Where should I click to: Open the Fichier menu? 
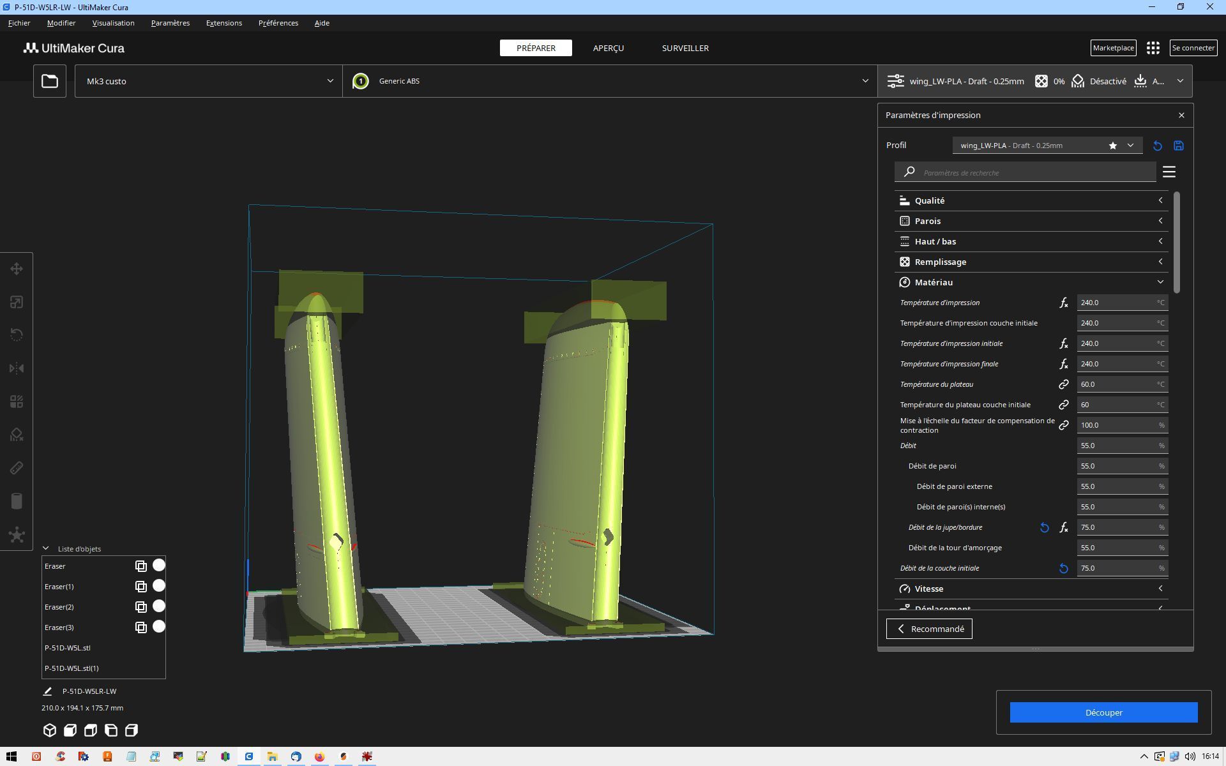19,23
